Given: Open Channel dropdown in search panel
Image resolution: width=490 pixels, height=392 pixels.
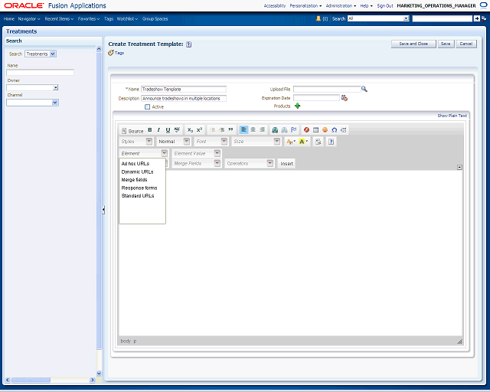Looking at the screenshot, I should point(55,103).
